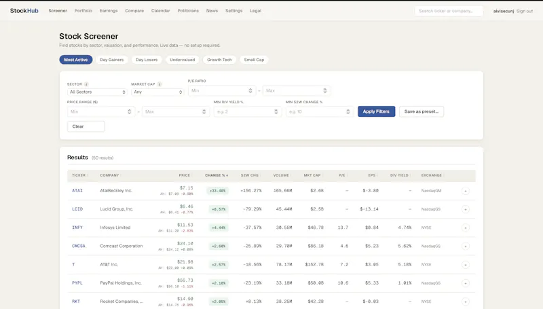This screenshot has height=309, width=543.
Task: Show Sector info tooltip icon
Action: 86,84
